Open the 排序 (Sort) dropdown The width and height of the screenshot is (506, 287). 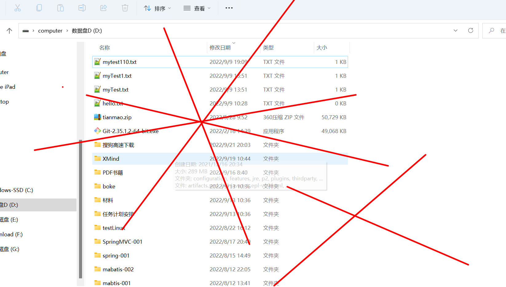(157, 8)
